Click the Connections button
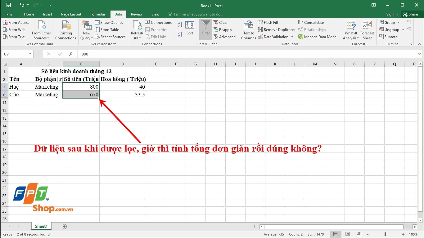Image resolution: width=424 pixels, height=238 pixels. coord(158,23)
